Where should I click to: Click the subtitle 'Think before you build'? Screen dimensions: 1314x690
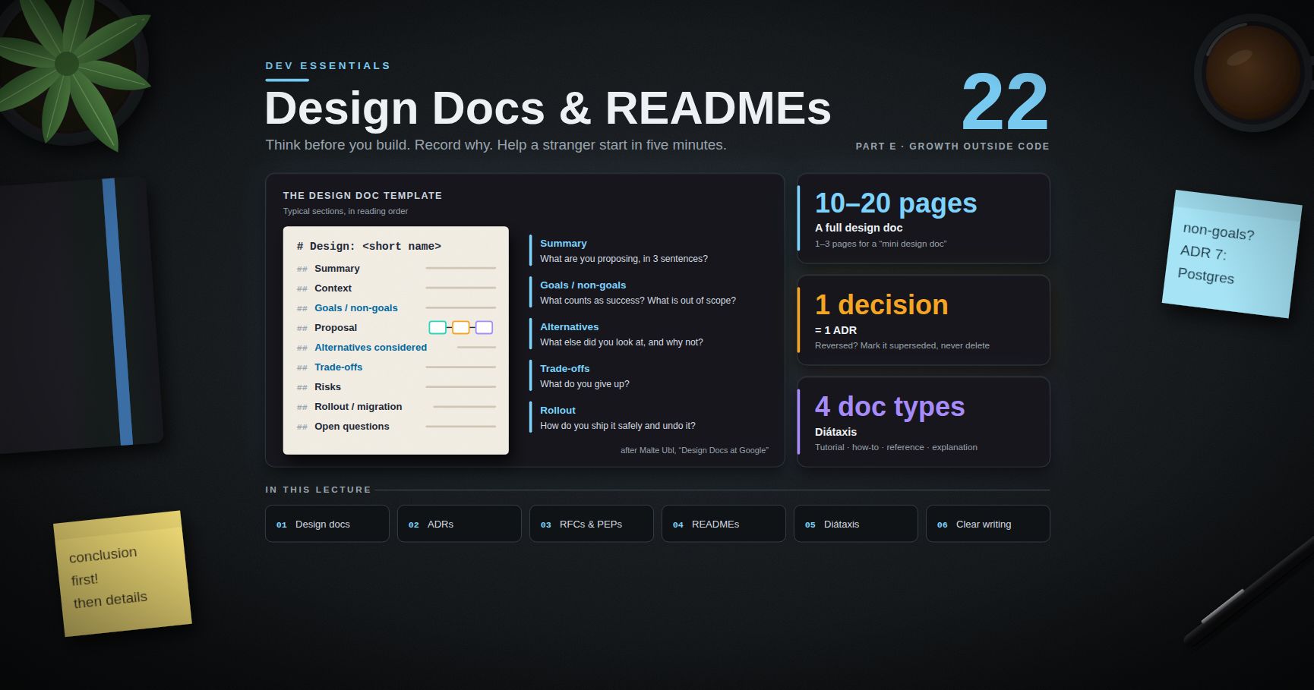point(496,145)
